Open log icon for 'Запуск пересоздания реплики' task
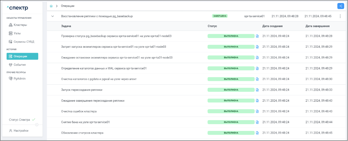This screenshot has height=141, width=348. click(257, 90)
